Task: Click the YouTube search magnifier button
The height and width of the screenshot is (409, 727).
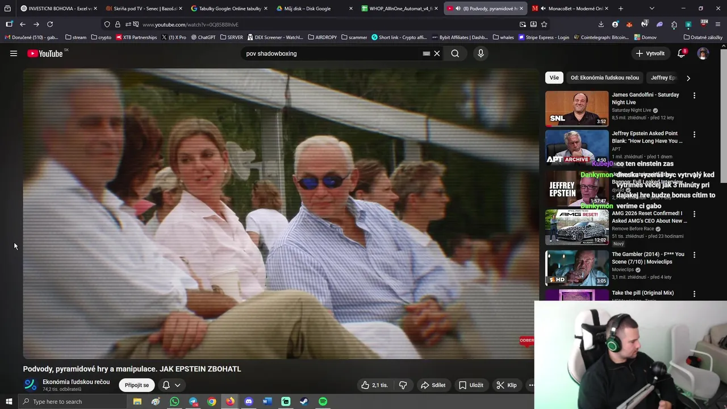Action: (455, 53)
